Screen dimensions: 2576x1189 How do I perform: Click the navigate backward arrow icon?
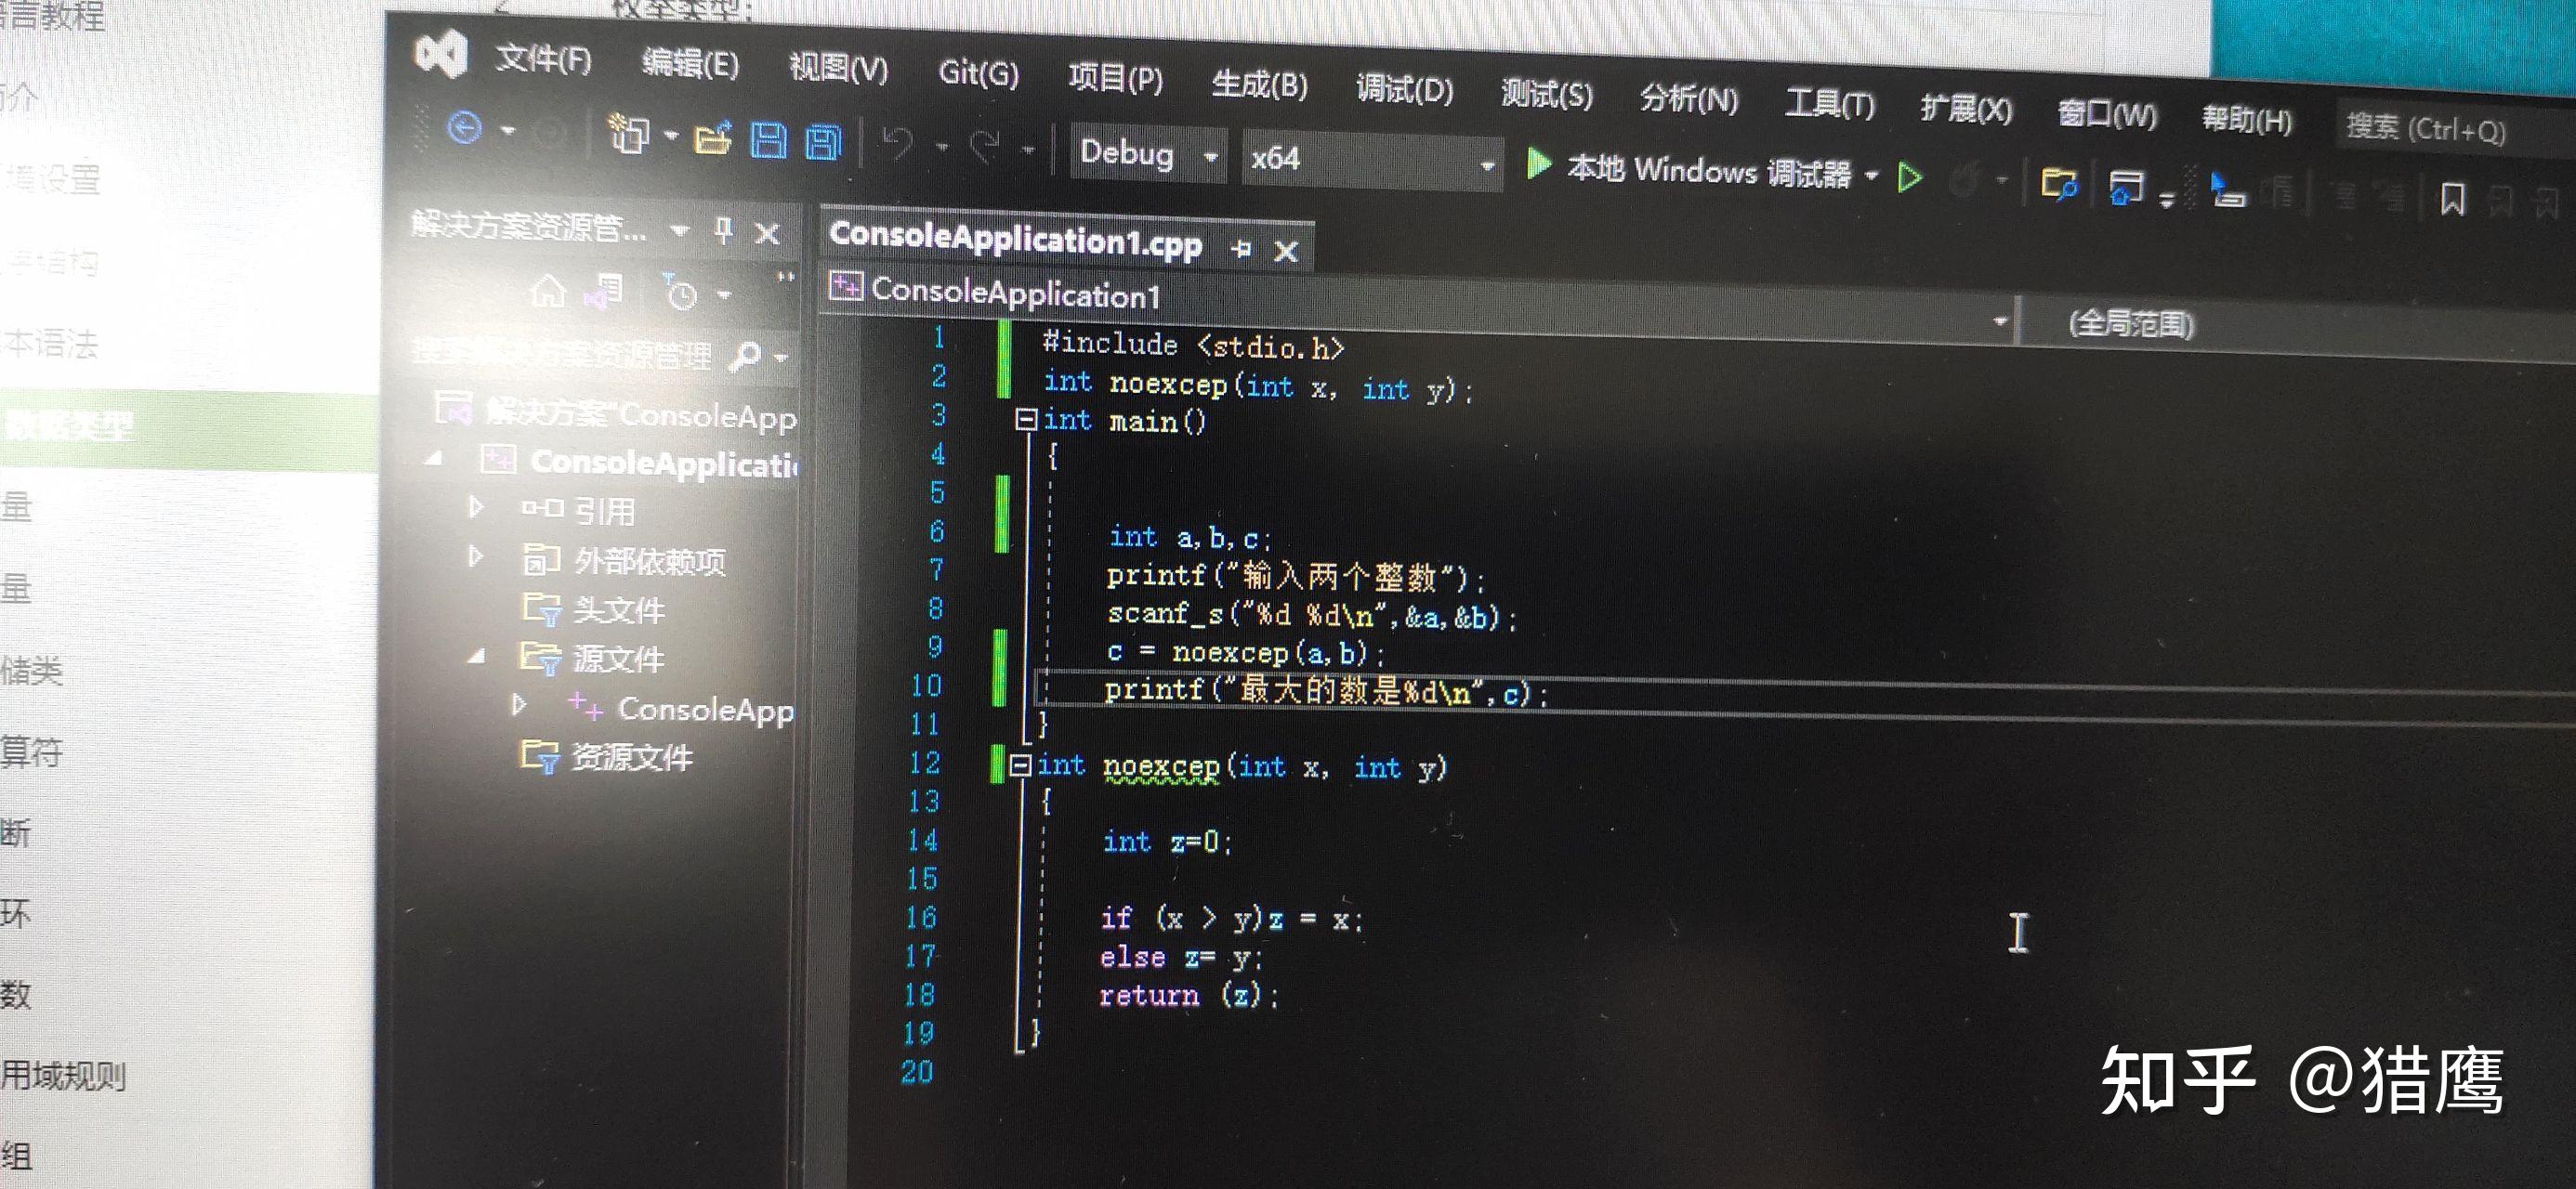465,128
